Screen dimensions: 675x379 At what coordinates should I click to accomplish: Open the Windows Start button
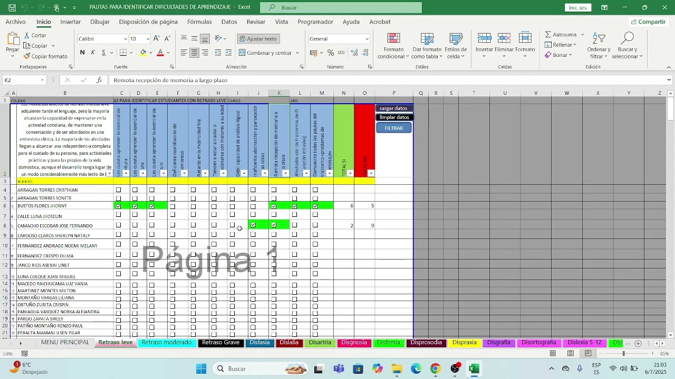click(x=201, y=369)
